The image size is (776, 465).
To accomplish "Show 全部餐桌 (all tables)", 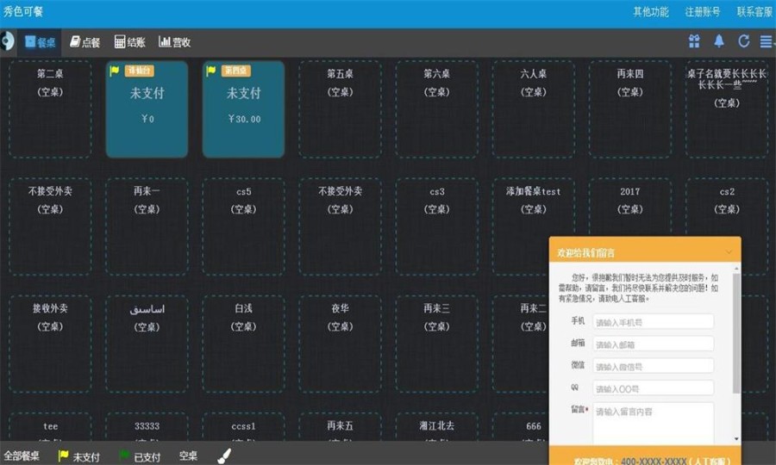I will click(x=22, y=456).
